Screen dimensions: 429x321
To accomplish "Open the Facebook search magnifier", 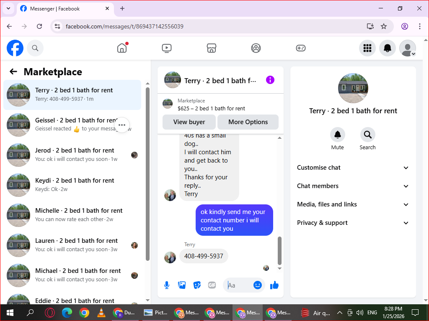I will point(35,48).
